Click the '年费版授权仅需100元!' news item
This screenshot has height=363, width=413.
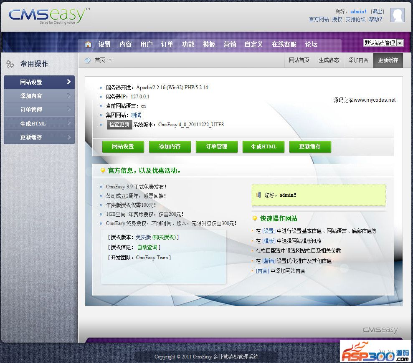coord(131,205)
